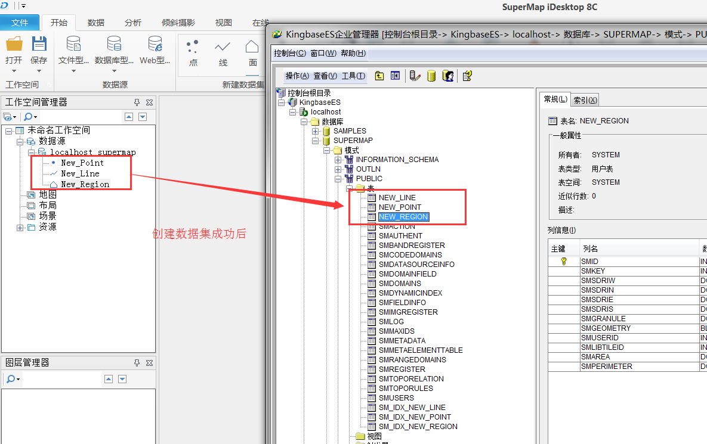Create a new line dataset

click(x=223, y=52)
